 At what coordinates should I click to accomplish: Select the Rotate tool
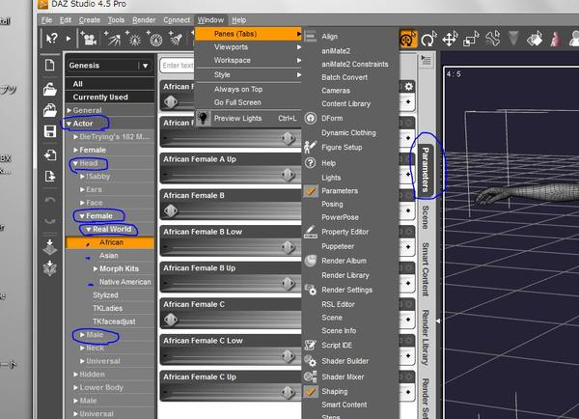point(428,39)
